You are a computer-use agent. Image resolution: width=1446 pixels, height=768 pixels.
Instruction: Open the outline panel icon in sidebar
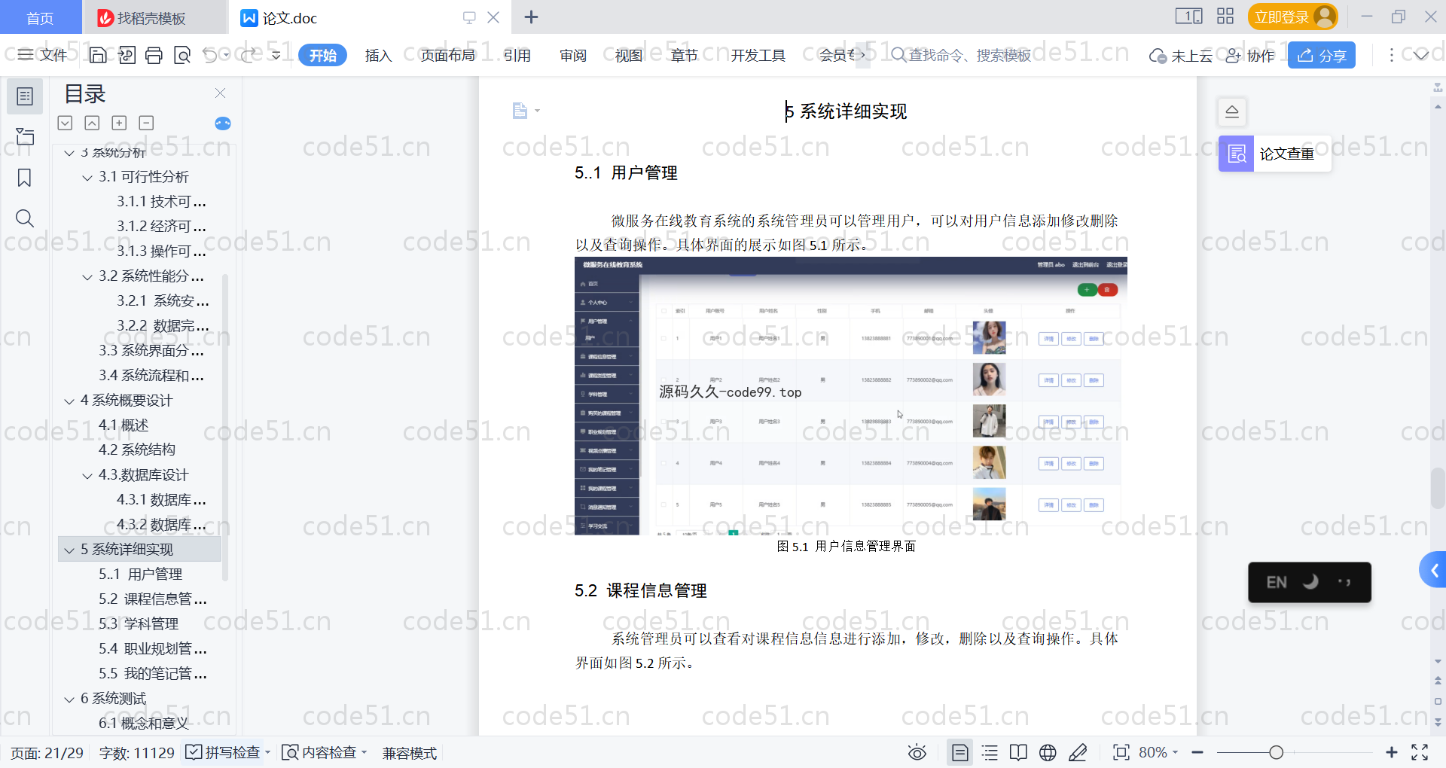click(x=25, y=96)
